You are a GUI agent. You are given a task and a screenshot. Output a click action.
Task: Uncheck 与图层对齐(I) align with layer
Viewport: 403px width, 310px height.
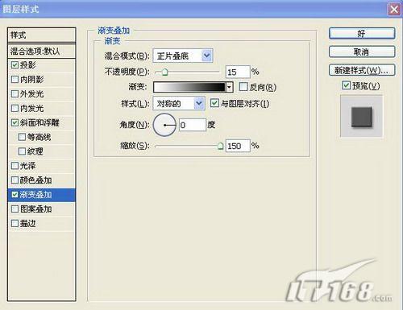pyautogui.click(x=214, y=103)
